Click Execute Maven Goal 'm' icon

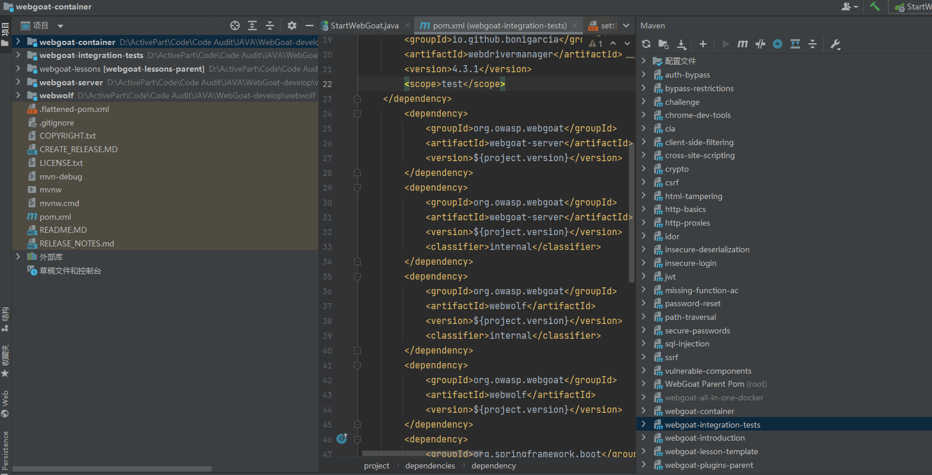[743, 44]
